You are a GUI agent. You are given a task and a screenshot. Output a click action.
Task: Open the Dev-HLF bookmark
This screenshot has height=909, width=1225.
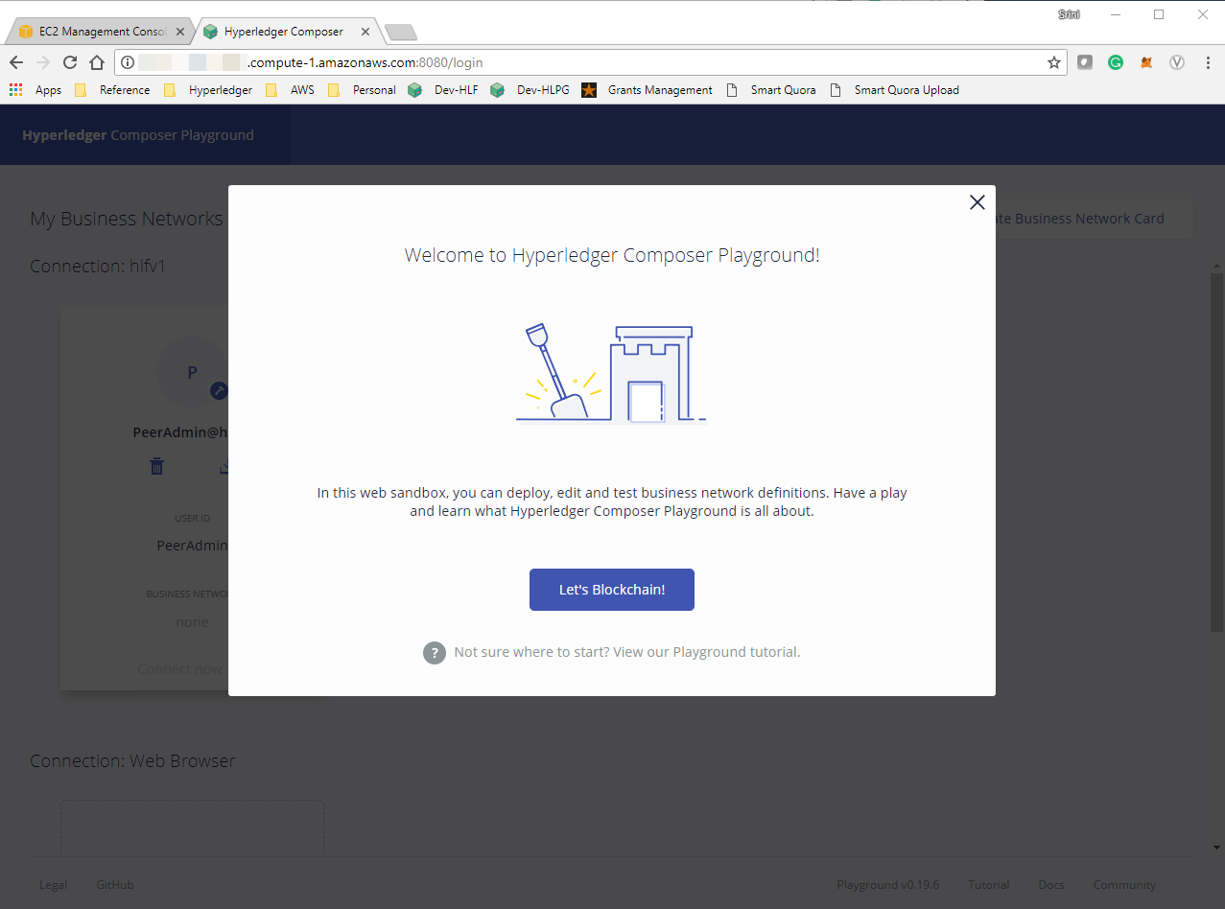(443, 90)
